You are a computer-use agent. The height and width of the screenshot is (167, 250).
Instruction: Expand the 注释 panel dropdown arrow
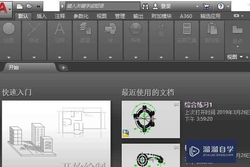60,57
